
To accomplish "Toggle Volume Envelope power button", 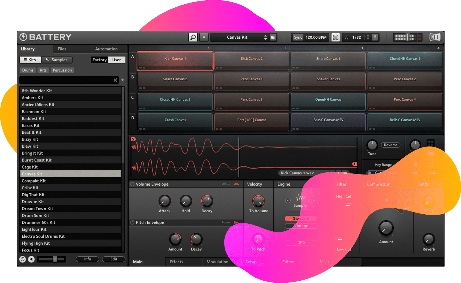I will (132, 184).
